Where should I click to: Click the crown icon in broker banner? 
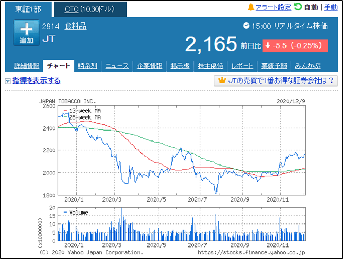[222, 80]
